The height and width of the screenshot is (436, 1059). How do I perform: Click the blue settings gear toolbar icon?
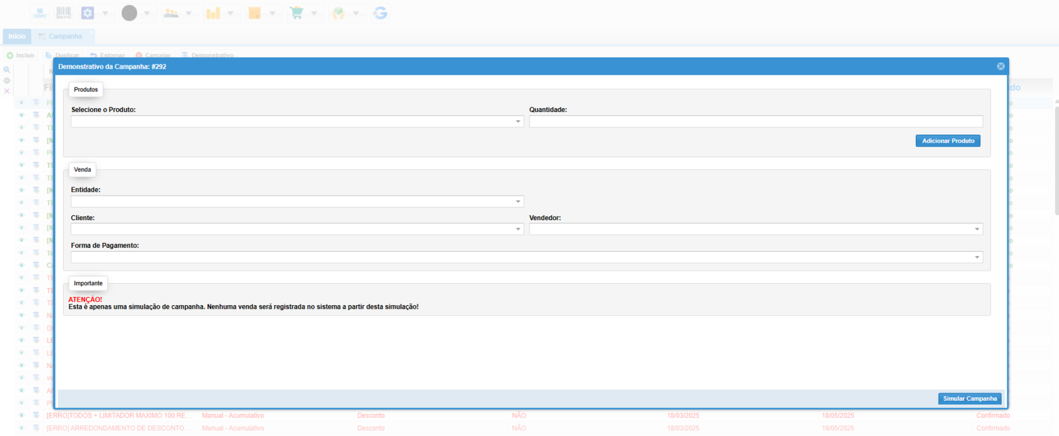pyautogui.click(x=88, y=13)
